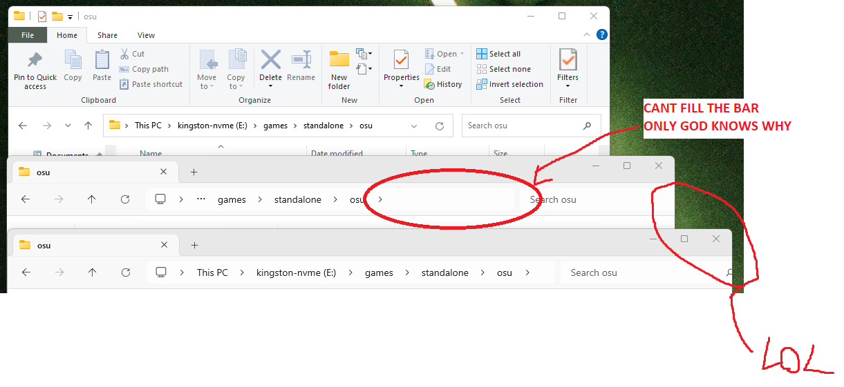The image size is (844, 387).
Task: Add new tab in tabbed full-path window
Action: (194, 245)
